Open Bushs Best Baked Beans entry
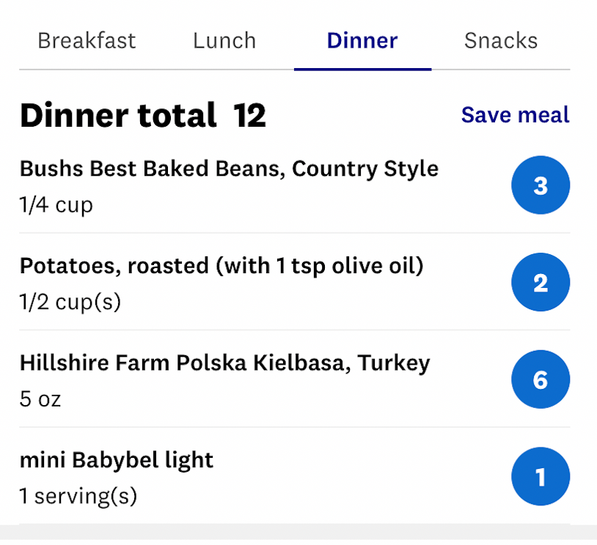This screenshot has width=597, height=545. (x=229, y=168)
